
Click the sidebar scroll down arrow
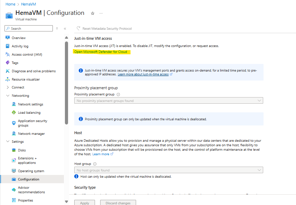[66, 202]
